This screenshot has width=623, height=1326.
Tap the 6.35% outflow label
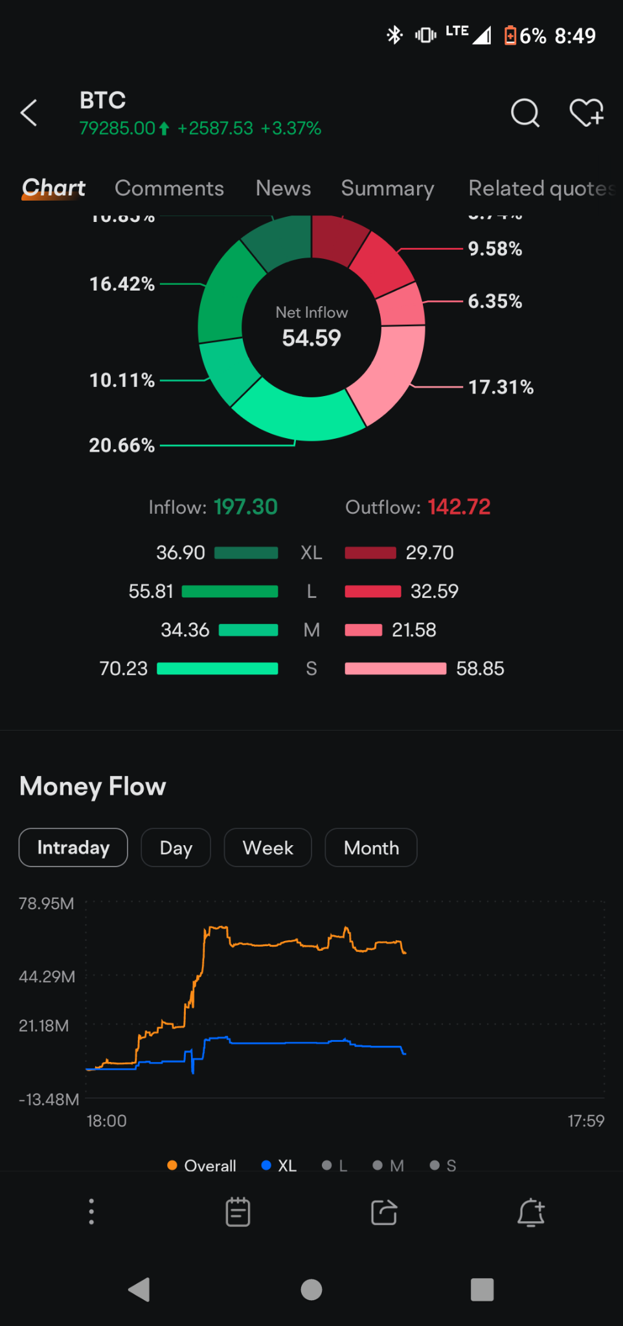pyautogui.click(x=495, y=301)
